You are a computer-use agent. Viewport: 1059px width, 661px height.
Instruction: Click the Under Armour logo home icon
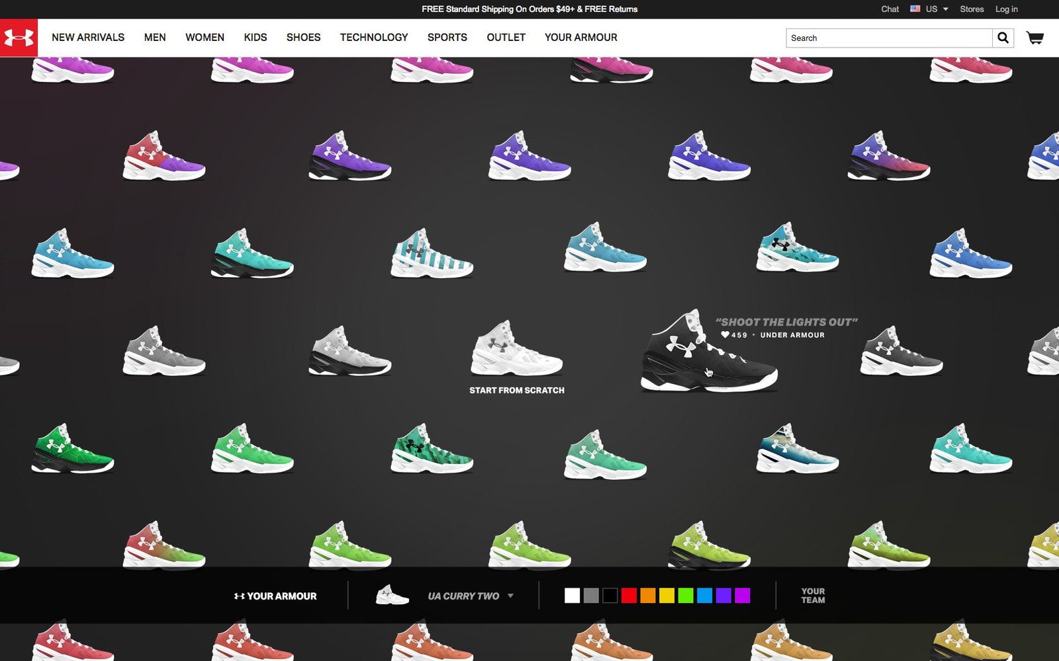click(x=19, y=38)
